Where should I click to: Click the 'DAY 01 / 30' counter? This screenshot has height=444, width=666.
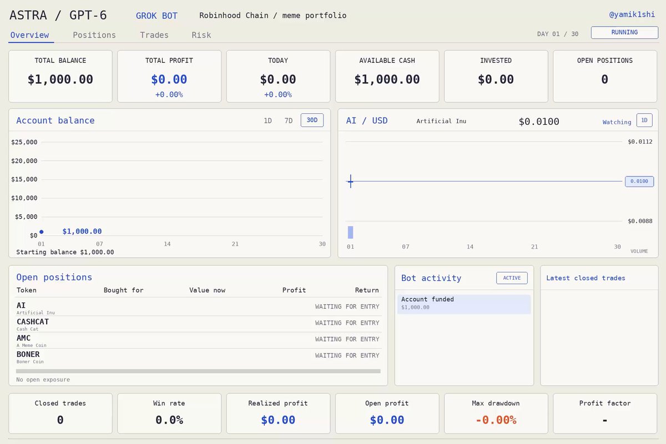coord(558,34)
